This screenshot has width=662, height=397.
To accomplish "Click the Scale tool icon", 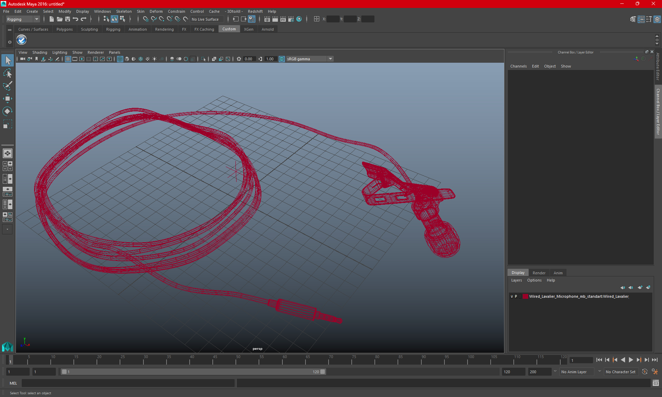I will [x=7, y=125].
